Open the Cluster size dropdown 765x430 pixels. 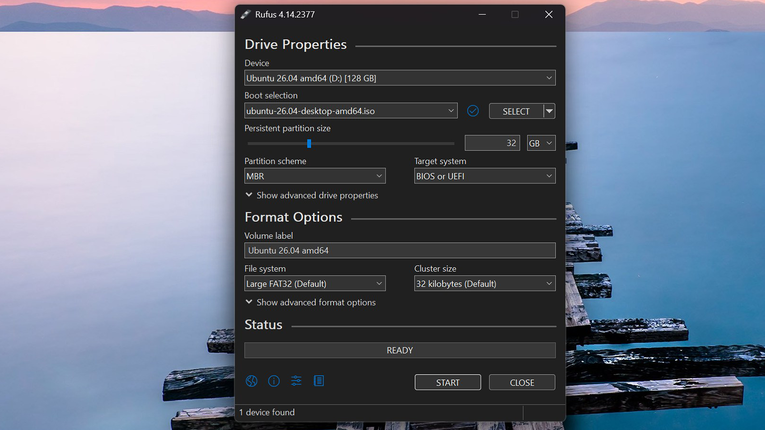pos(485,283)
